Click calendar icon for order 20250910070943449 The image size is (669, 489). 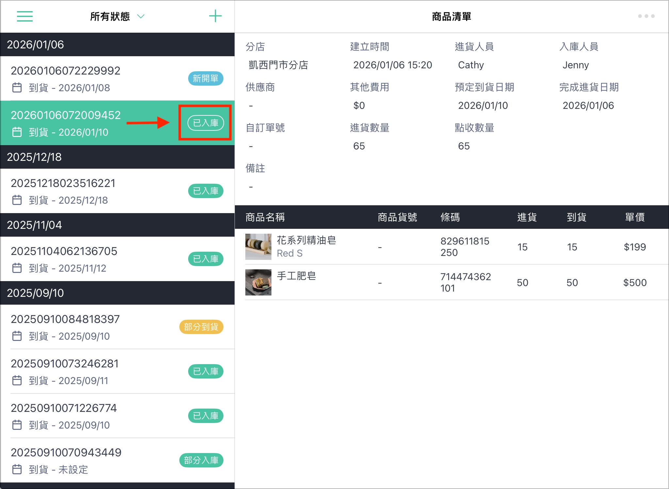click(17, 469)
